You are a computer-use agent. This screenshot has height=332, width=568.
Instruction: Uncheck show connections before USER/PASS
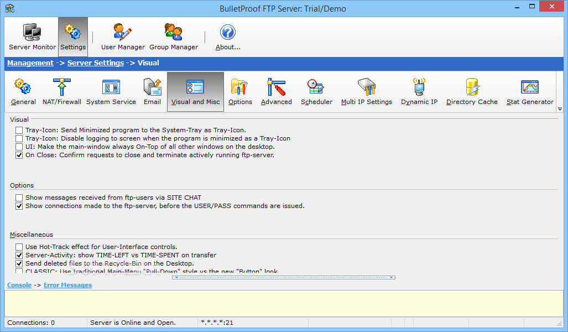(19, 206)
